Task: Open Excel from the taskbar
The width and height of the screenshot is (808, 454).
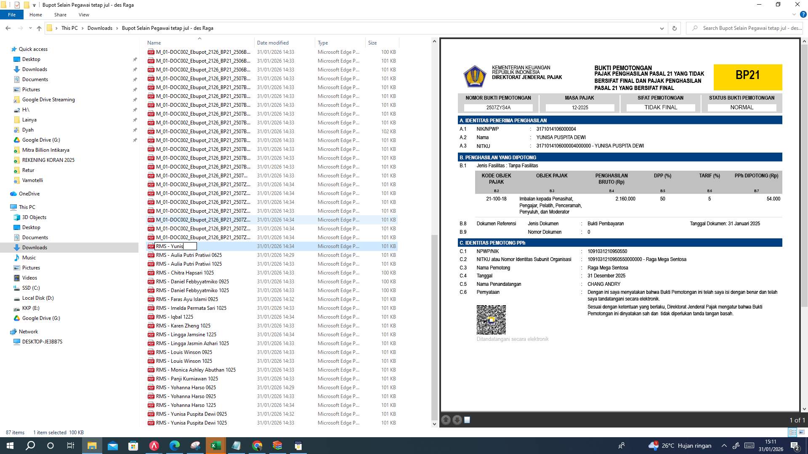Action: 216,445
